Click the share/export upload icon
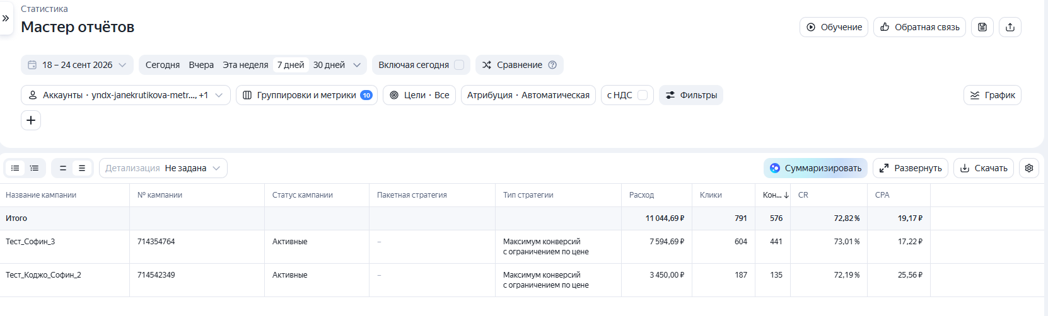 click(x=1010, y=27)
